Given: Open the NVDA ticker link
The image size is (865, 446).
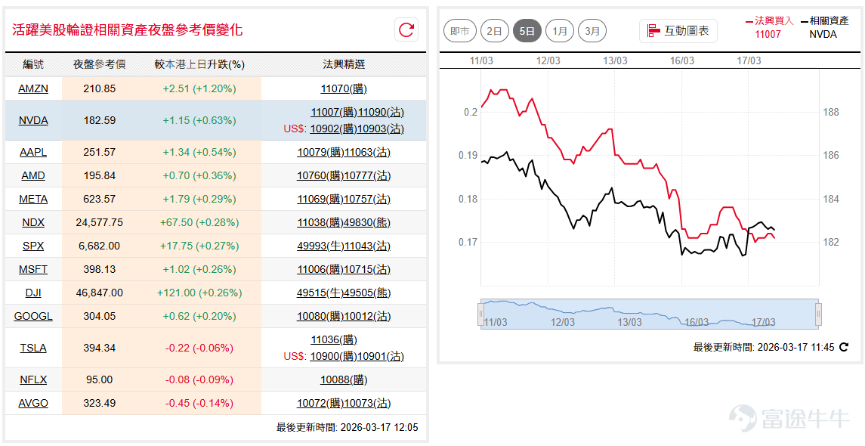Looking at the screenshot, I should tap(33, 120).
